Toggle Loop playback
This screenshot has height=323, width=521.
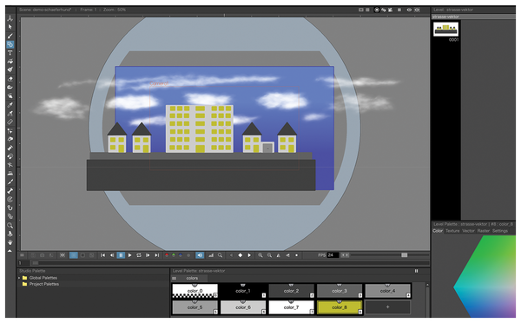click(x=139, y=255)
